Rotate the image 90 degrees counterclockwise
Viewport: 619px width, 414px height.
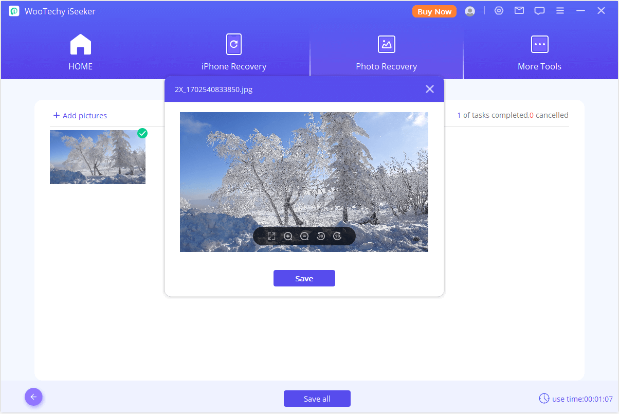[x=321, y=236]
